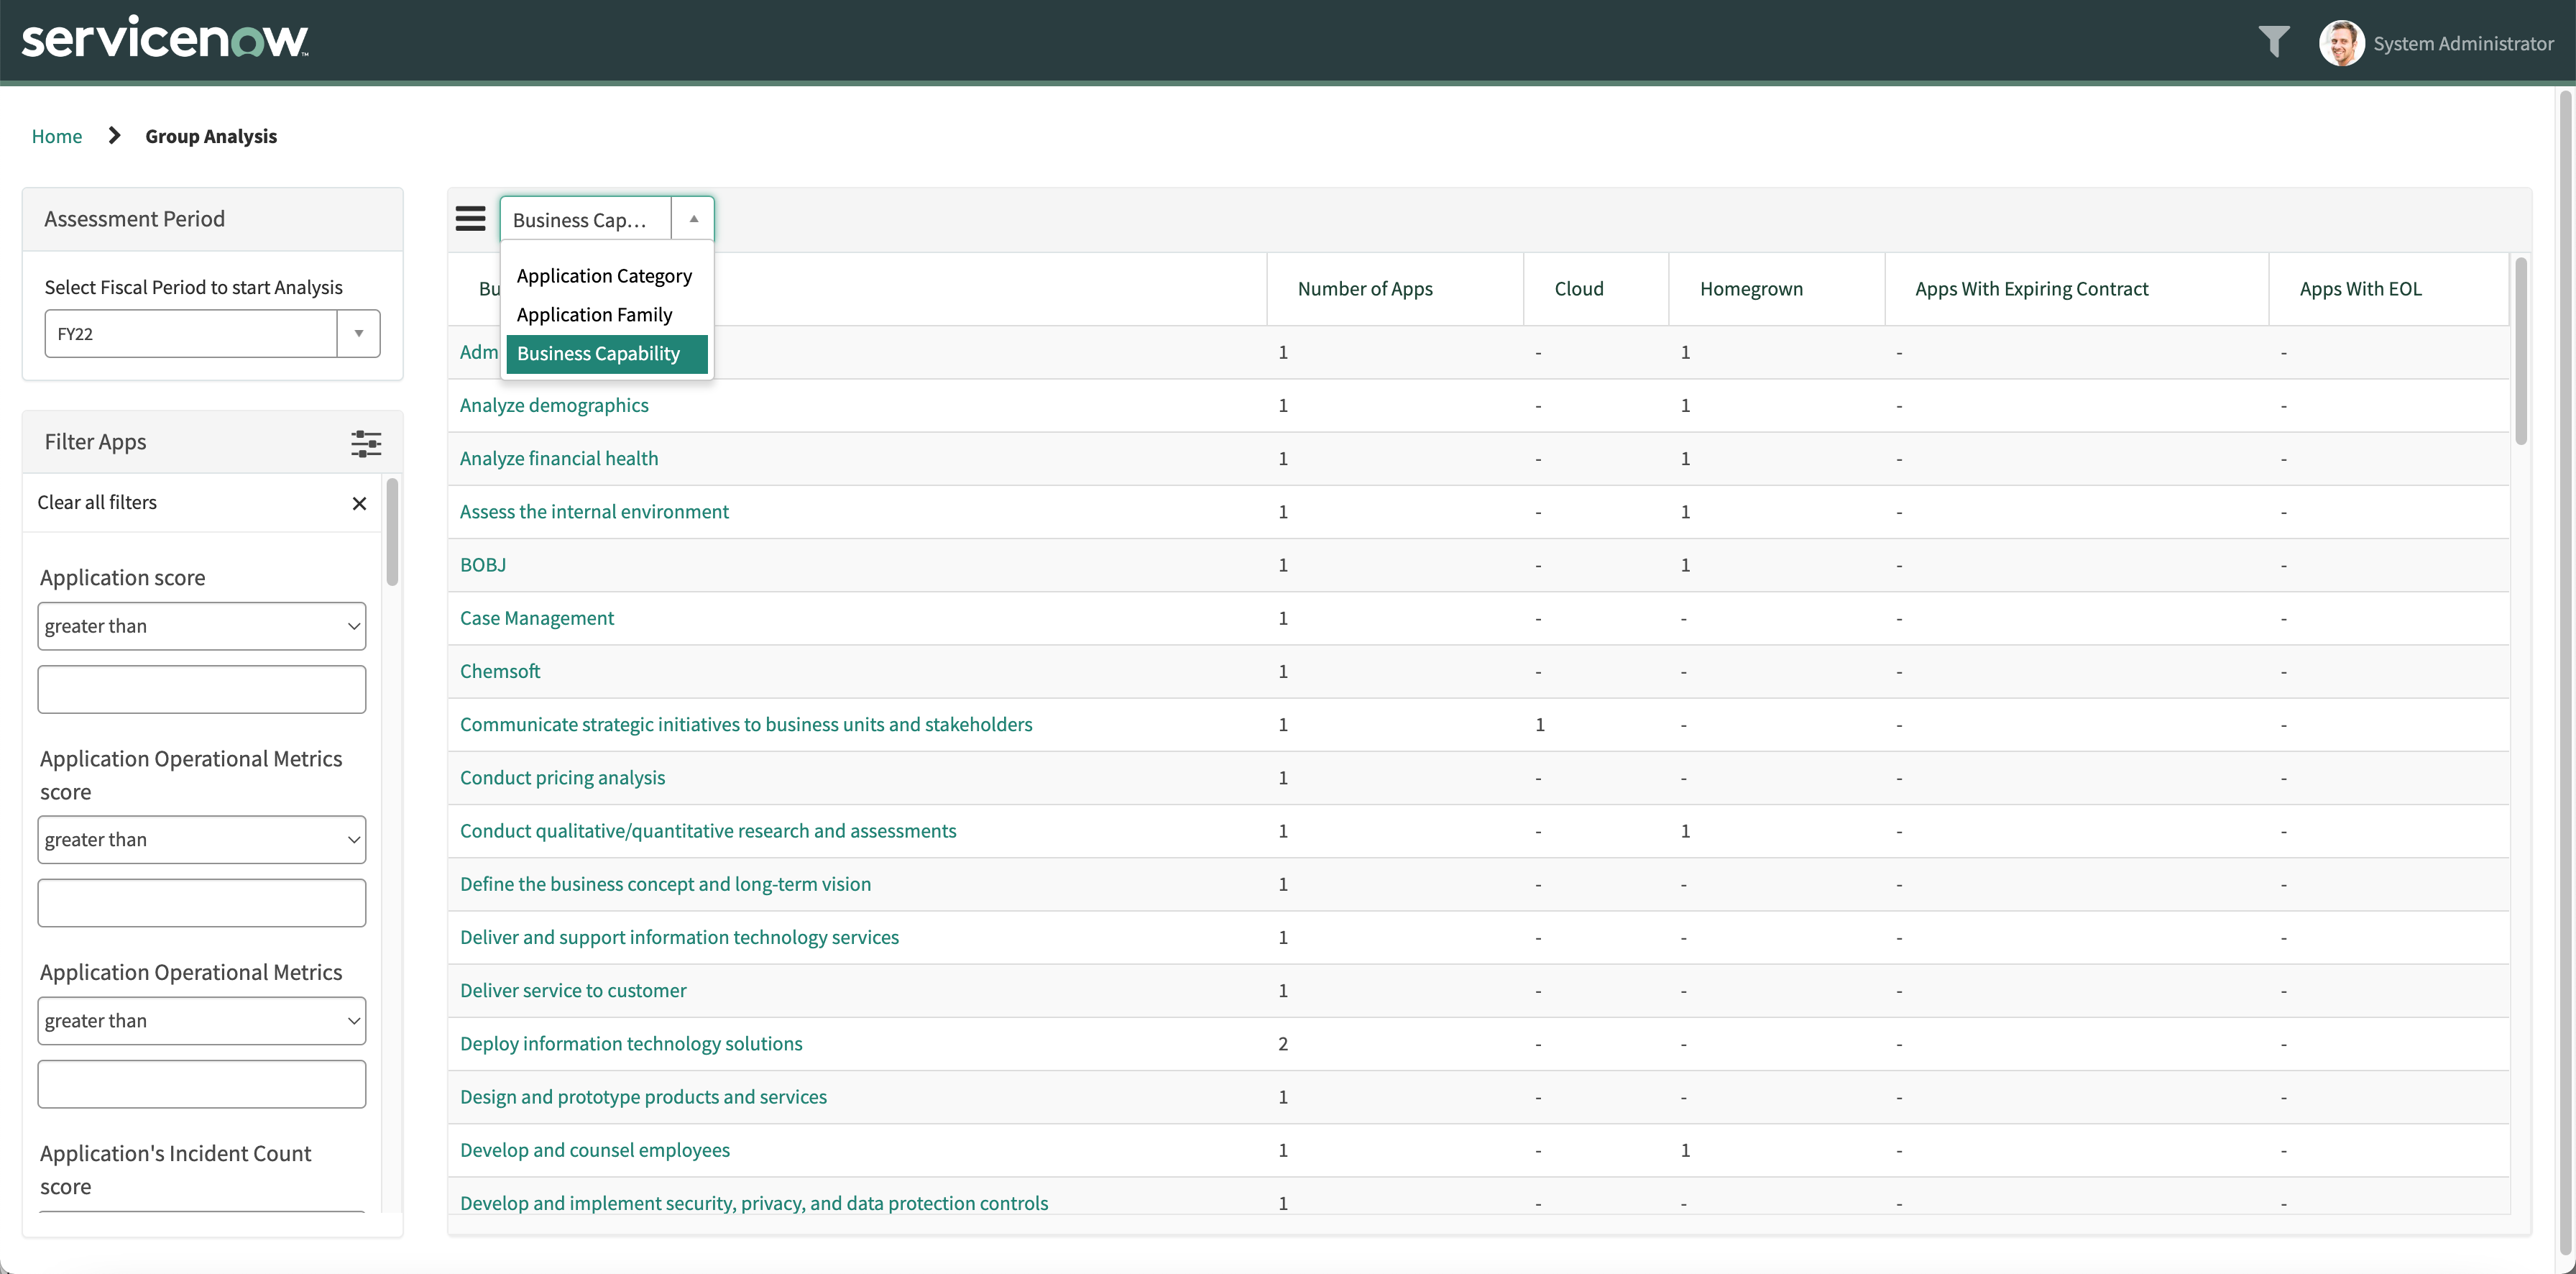Open the Application Operational Metrics score operator dropdown
Viewport: 2576px width, 1274px height.
coord(202,840)
